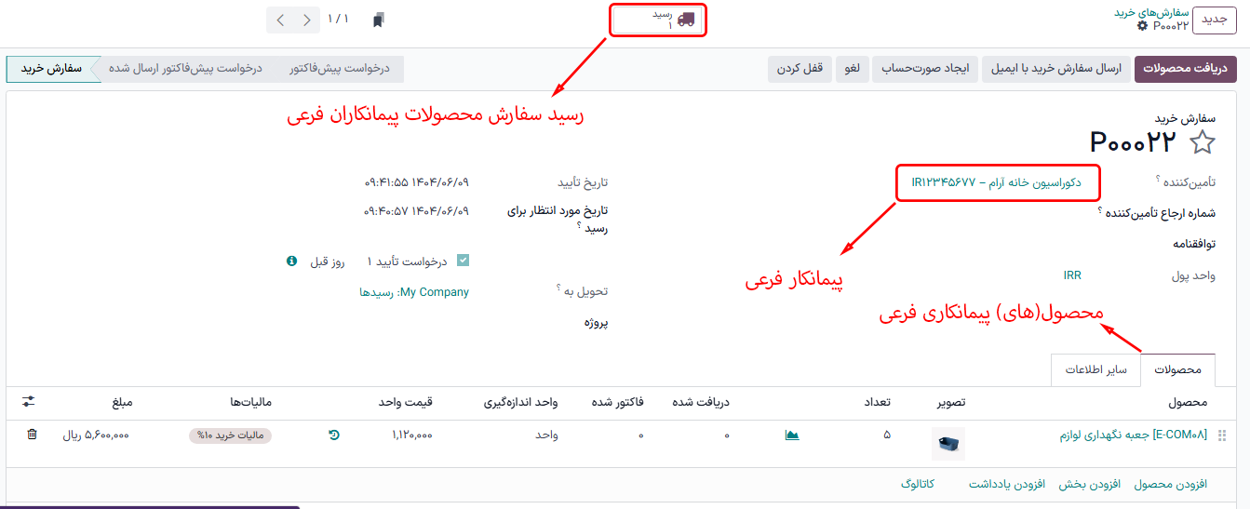Click the price history icon beside unit price

pyautogui.click(x=334, y=435)
